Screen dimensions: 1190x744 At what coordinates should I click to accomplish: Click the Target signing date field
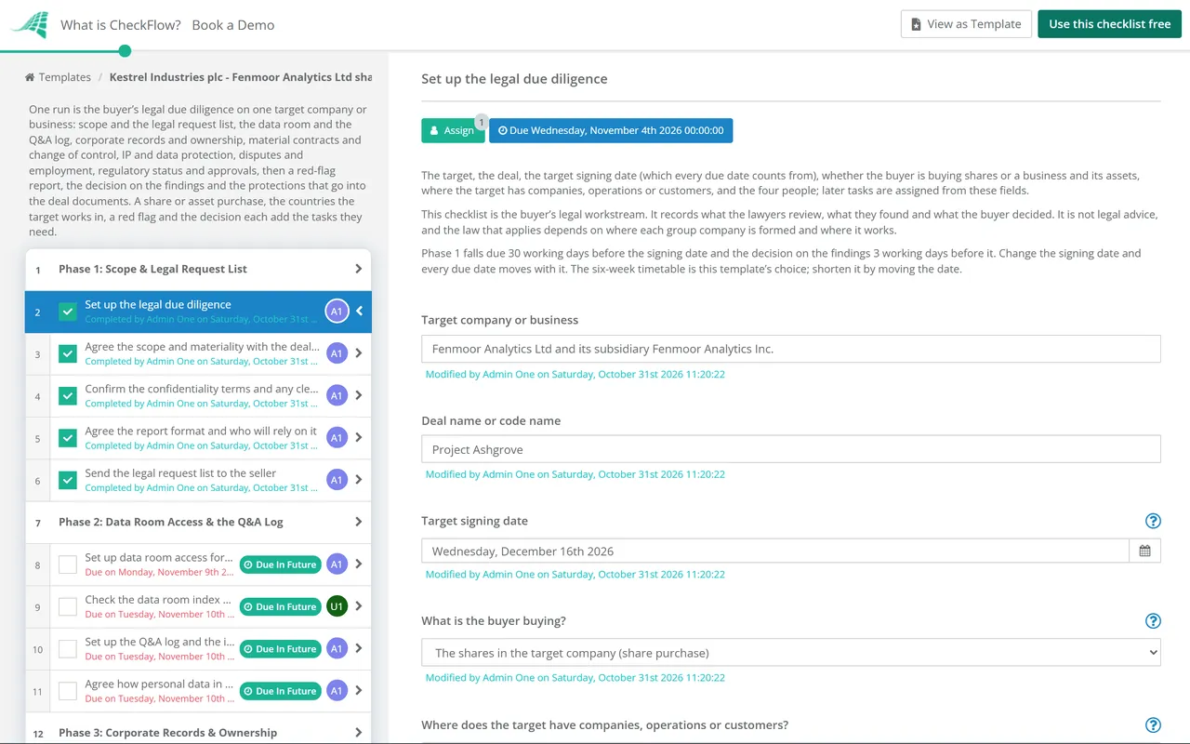pos(775,551)
